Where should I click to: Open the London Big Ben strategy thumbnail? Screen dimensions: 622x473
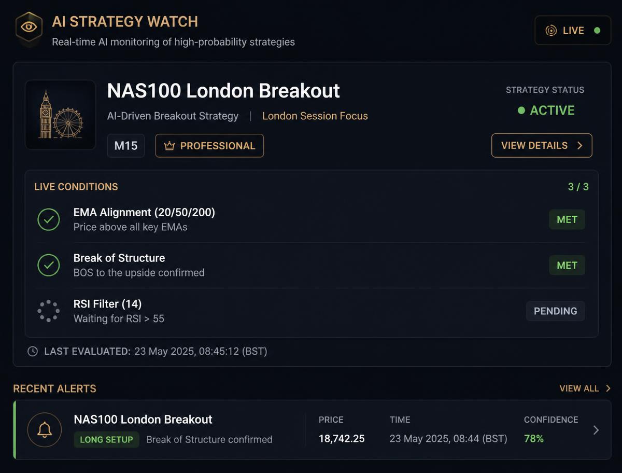61,115
